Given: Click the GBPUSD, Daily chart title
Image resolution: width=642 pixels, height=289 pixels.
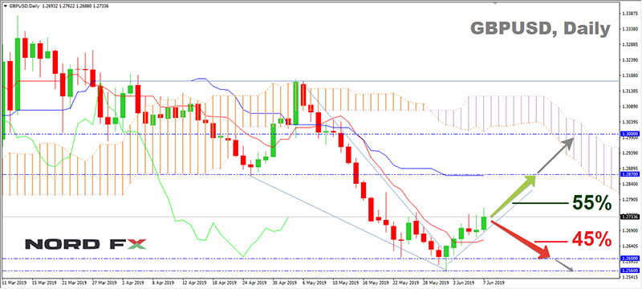Looking at the screenshot, I should click(x=540, y=29).
